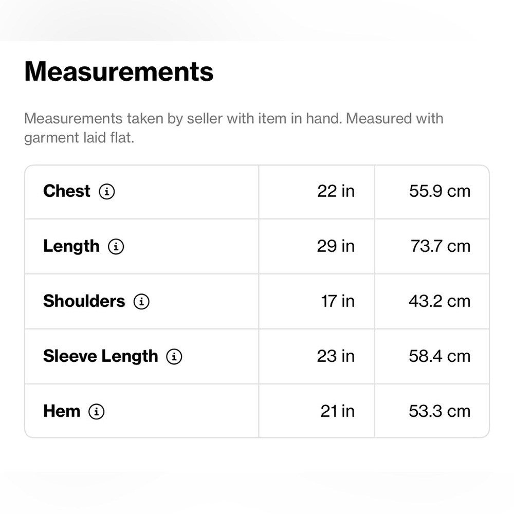Click the info icon next to Chest
This screenshot has width=514, height=514.
click(x=106, y=192)
